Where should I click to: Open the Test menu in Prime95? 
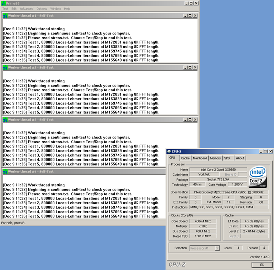tap(5, 9)
